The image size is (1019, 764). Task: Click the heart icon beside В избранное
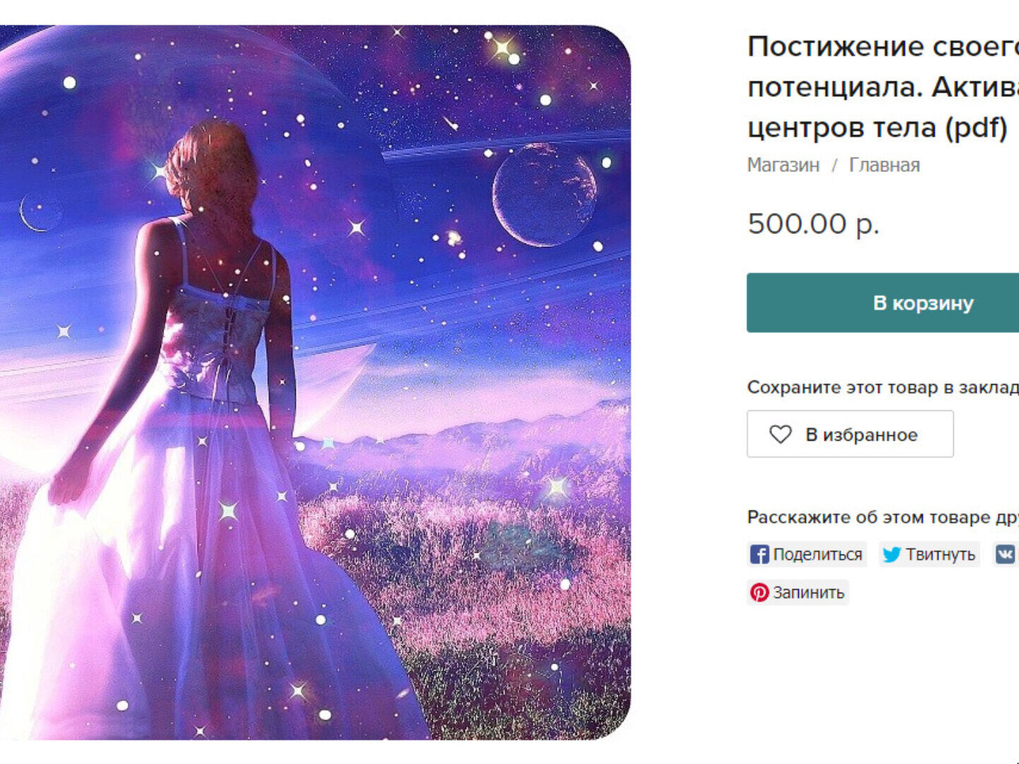(780, 434)
